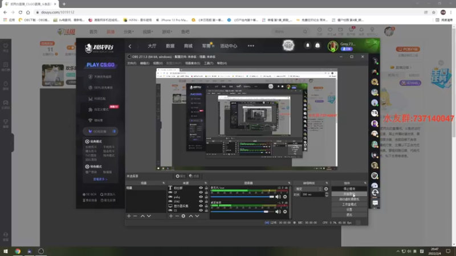Lock the pubg source
The image size is (456, 256).
pos(206,197)
